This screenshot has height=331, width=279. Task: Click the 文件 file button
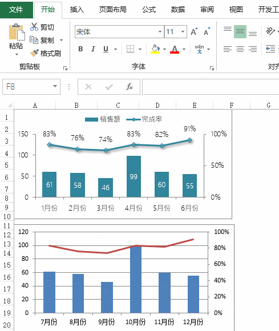[16, 10]
